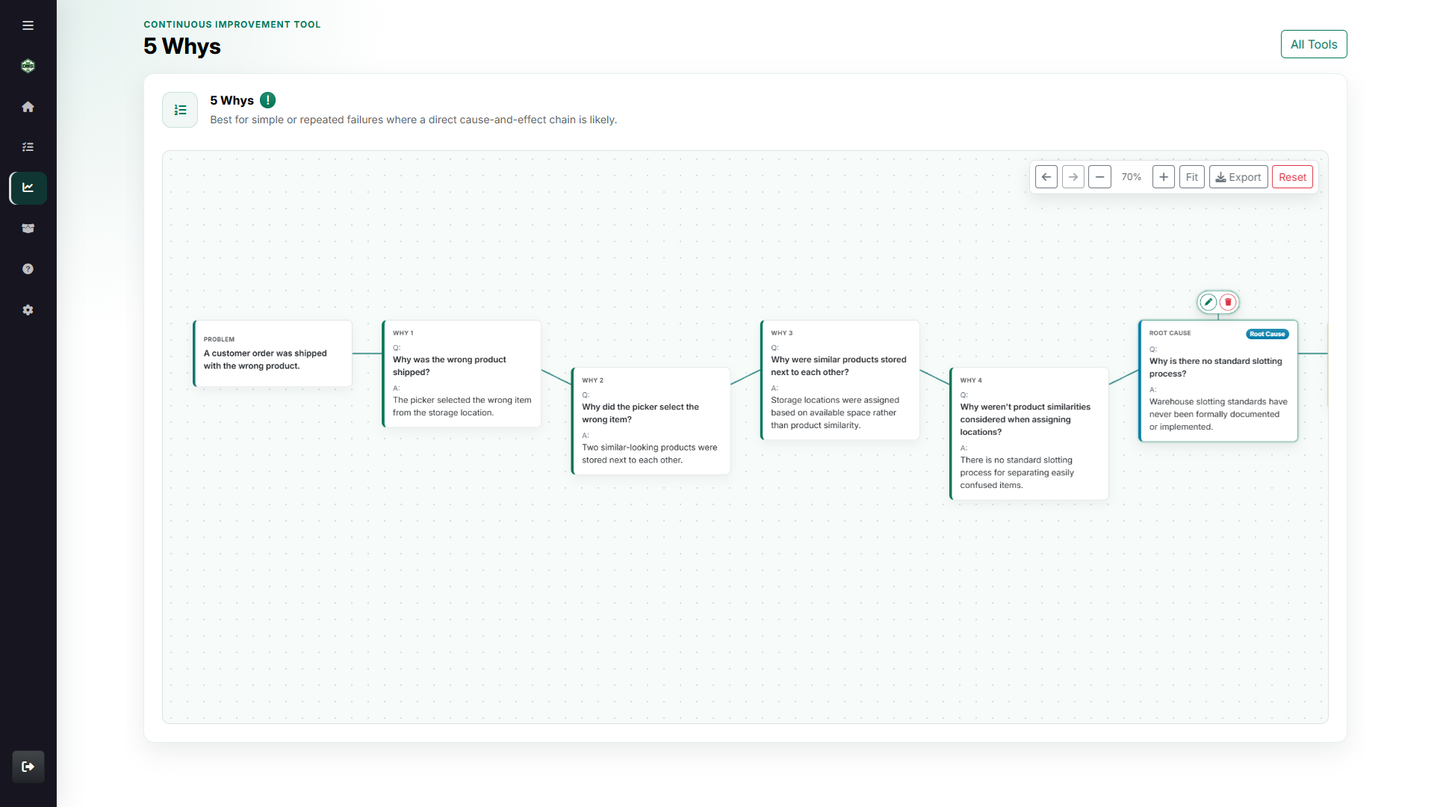Select the Why 1 card

coord(462,374)
